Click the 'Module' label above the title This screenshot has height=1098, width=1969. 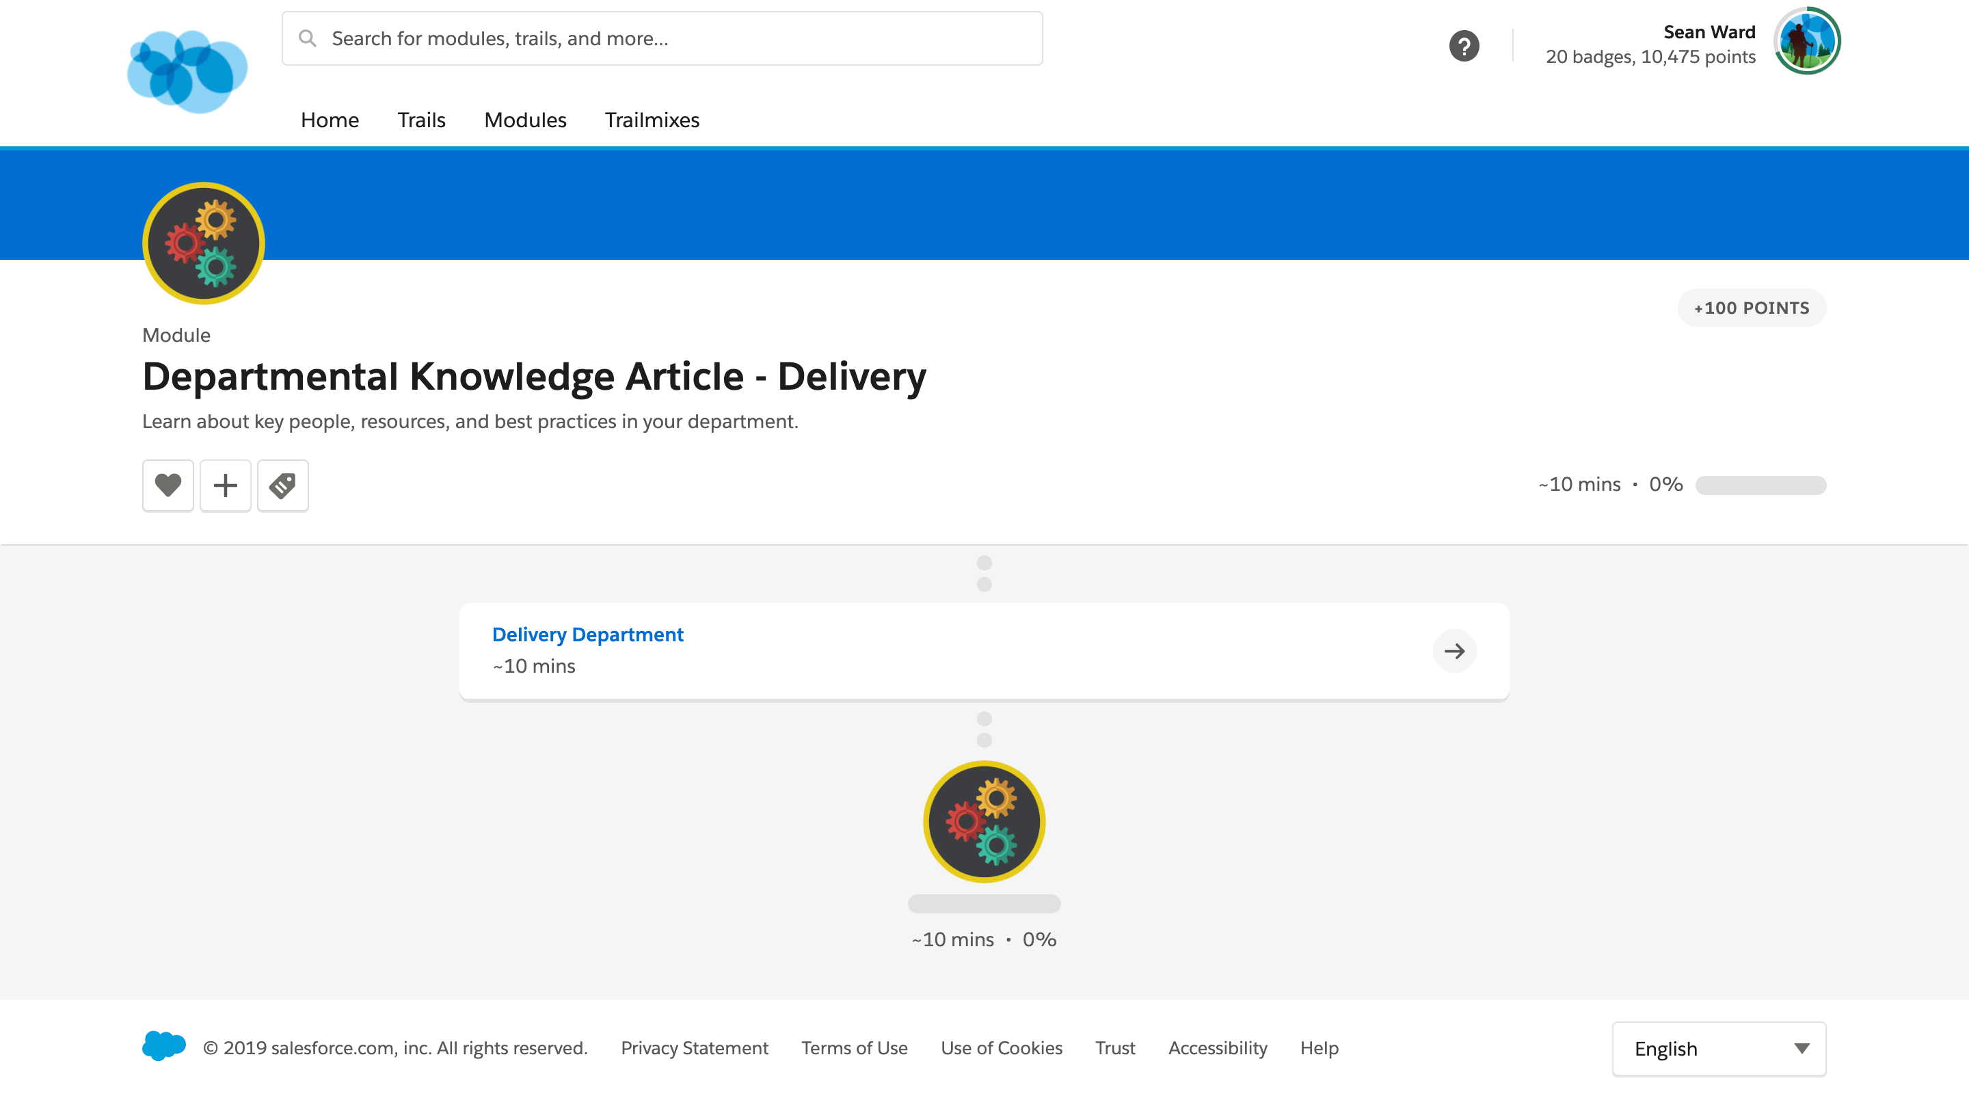coord(176,335)
